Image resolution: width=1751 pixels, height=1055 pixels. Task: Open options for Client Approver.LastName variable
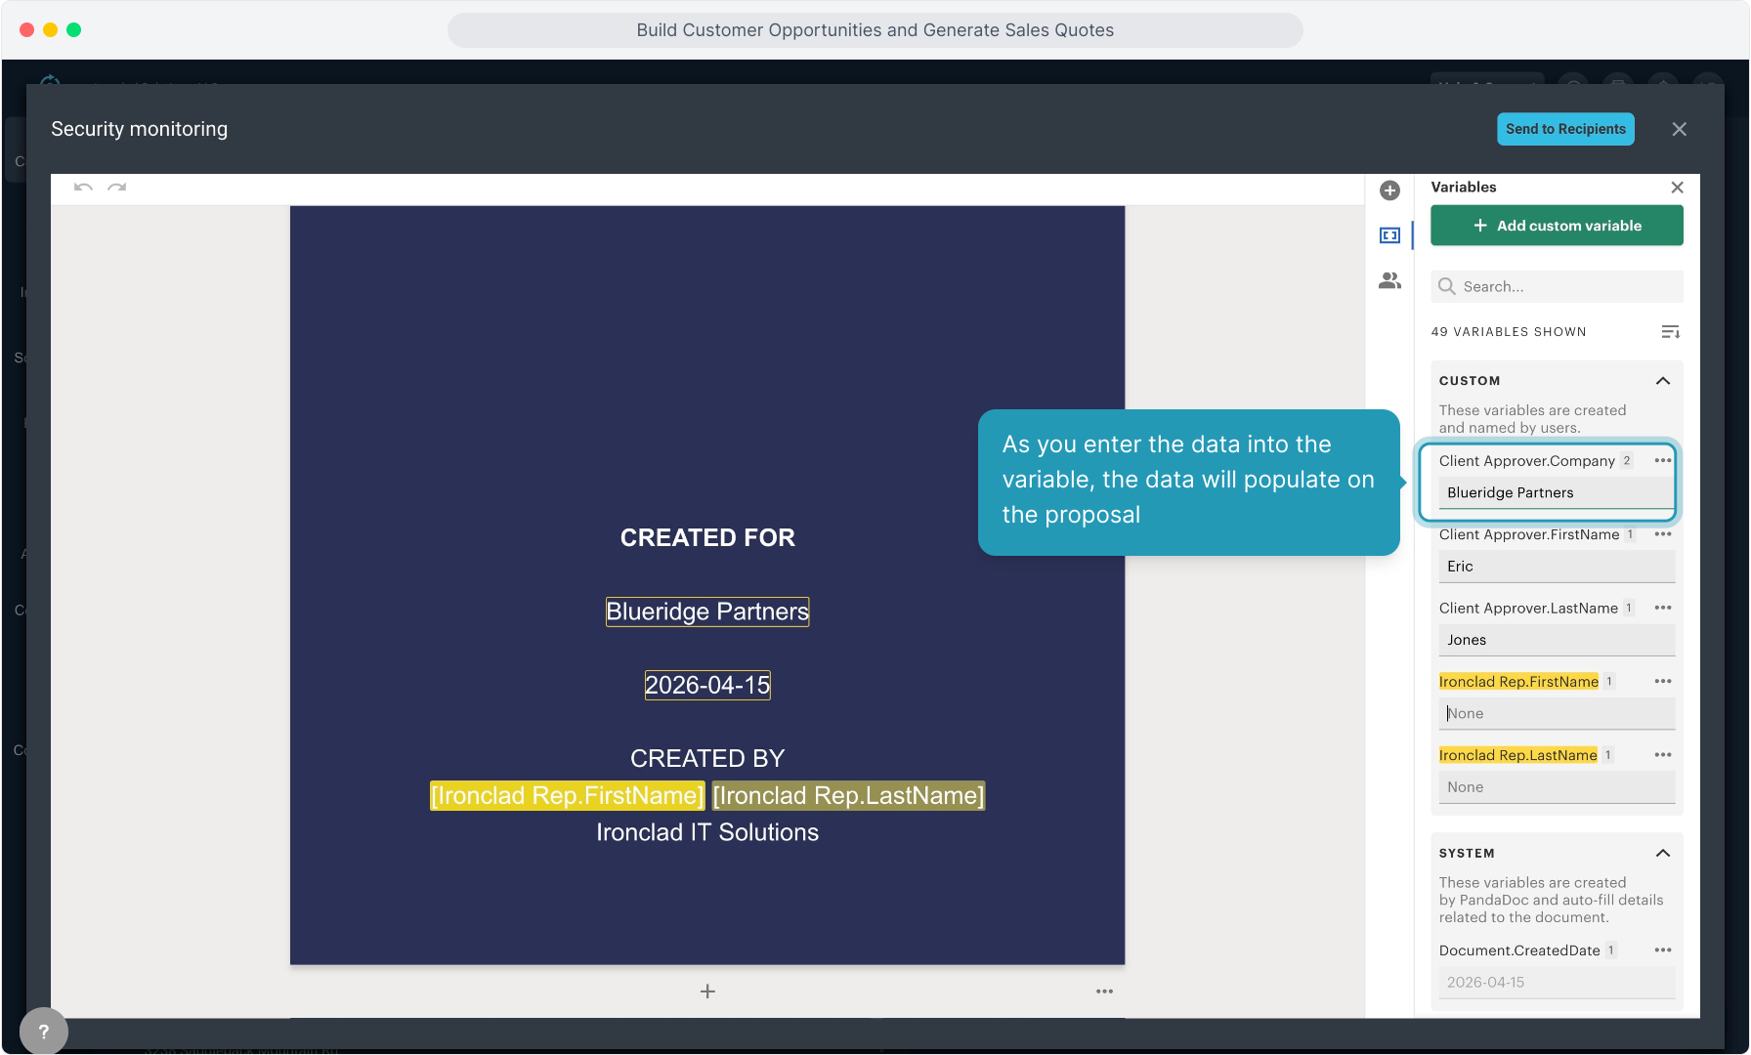coord(1663,608)
